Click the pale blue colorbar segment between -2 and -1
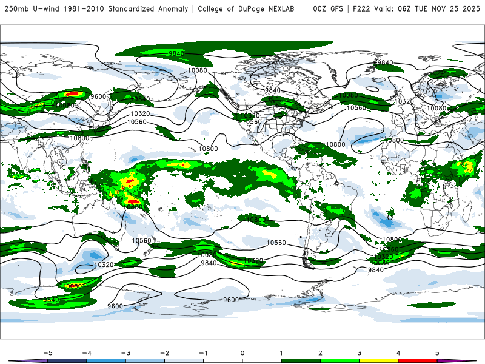 [184, 361]
